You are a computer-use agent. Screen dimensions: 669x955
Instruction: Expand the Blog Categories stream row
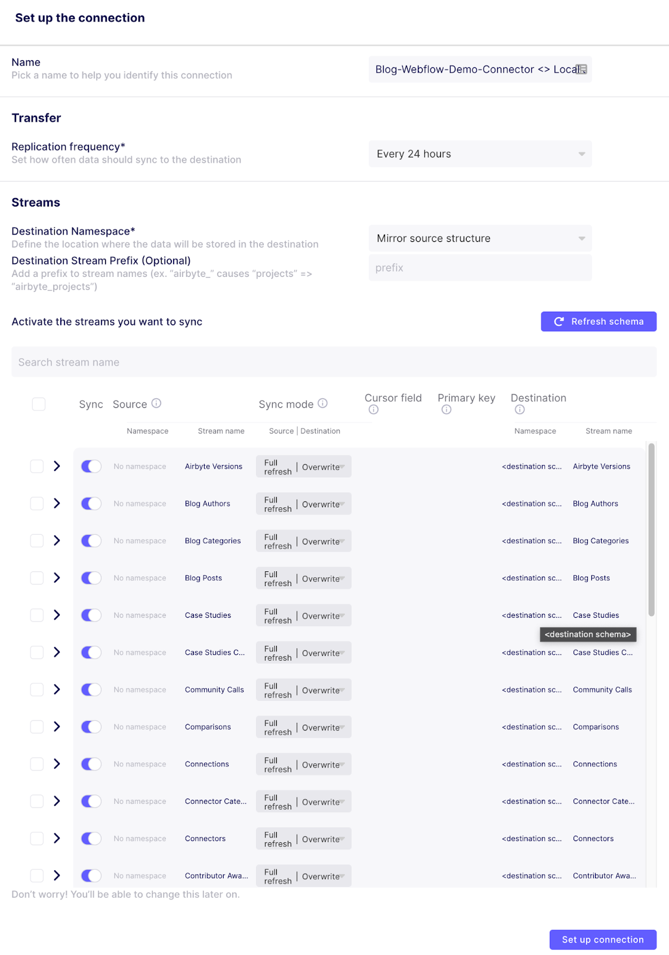coord(57,541)
